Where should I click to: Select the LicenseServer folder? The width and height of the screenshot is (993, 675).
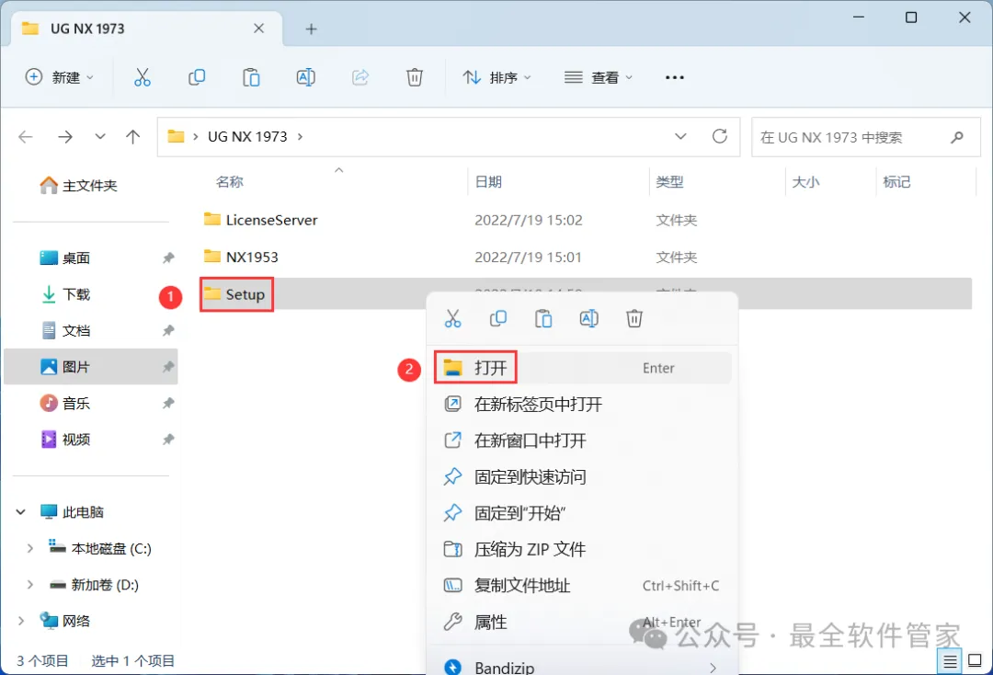pyautogui.click(x=271, y=220)
